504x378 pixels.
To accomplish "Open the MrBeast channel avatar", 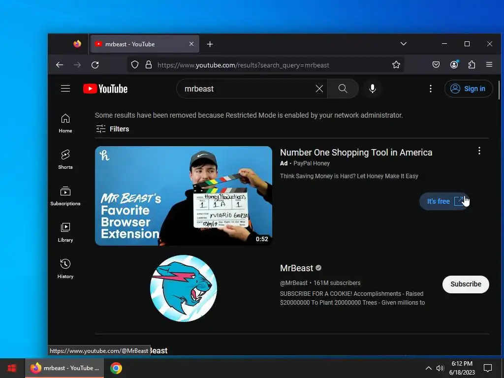I will pos(184,288).
